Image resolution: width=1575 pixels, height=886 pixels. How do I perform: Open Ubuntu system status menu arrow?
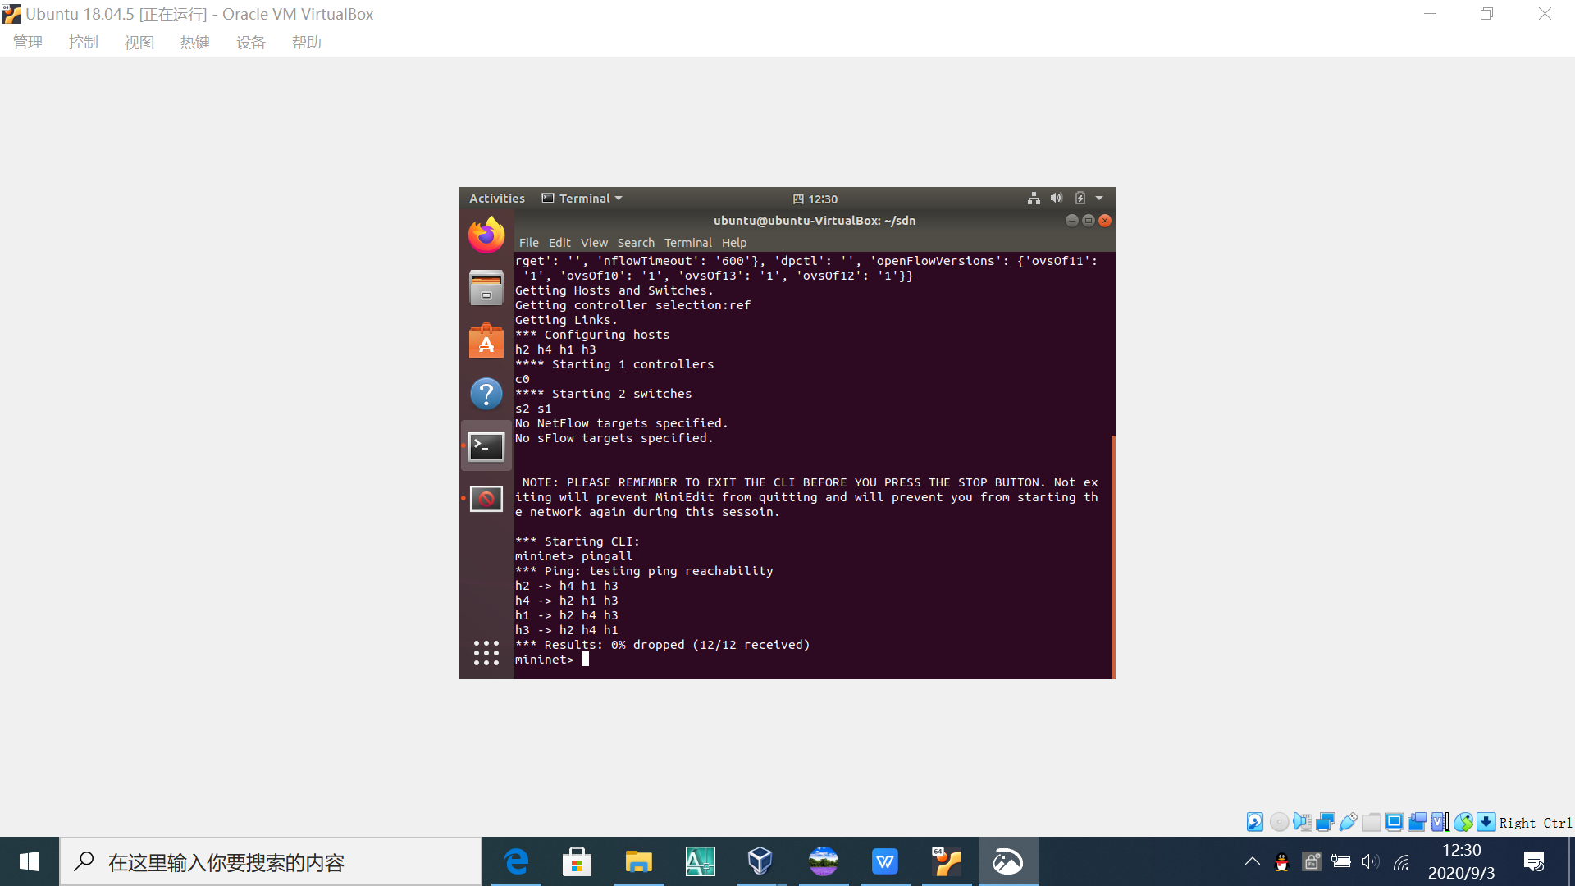1099,199
